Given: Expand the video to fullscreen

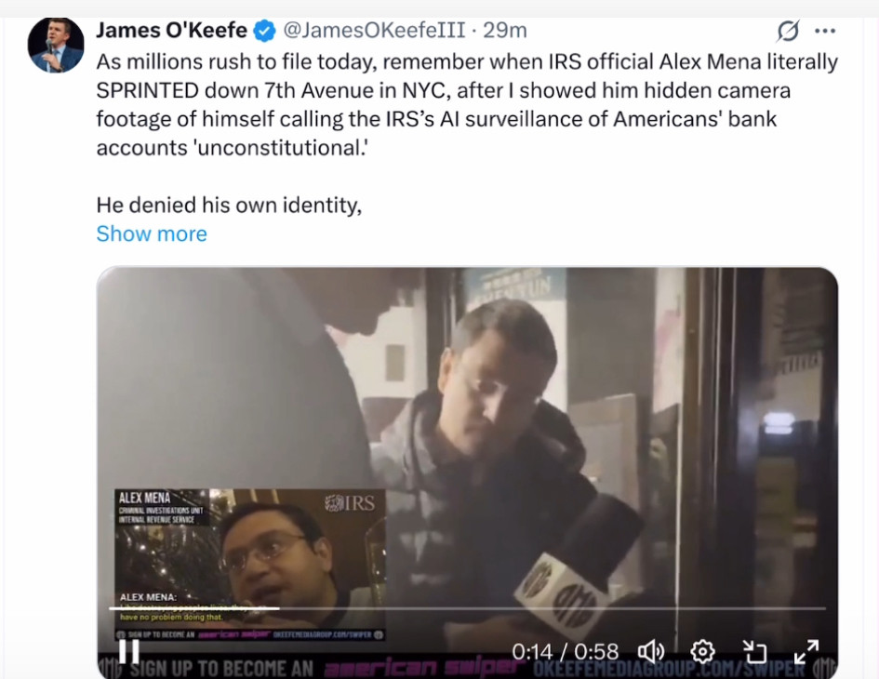Looking at the screenshot, I should click(806, 651).
